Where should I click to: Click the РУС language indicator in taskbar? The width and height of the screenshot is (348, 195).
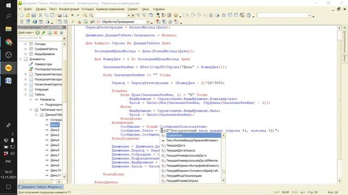pos(9,161)
